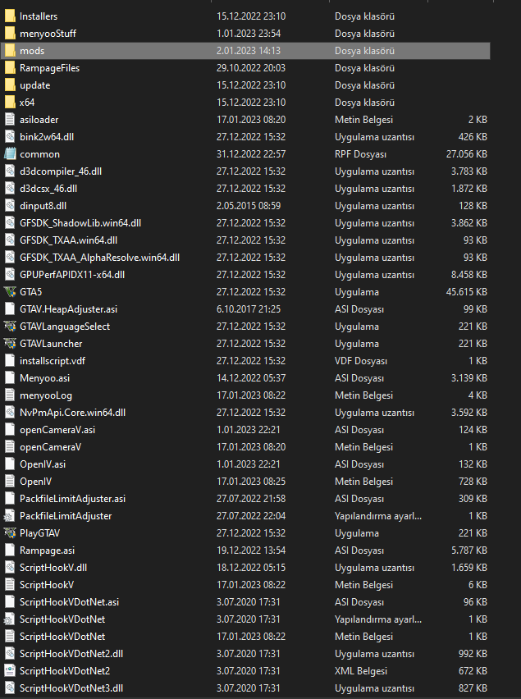This screenshot has width=521, height=699.
Task: Click the 14.12.2022 05:37 date cell
Action: [x=251, y=378]
